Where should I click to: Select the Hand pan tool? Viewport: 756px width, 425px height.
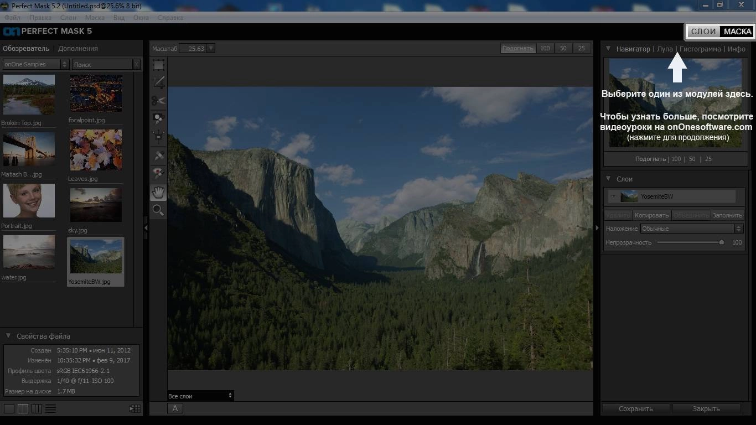coord(159,192)
